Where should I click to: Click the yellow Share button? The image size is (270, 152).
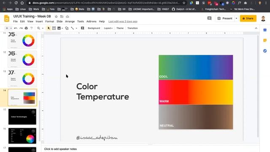[248, 19]
